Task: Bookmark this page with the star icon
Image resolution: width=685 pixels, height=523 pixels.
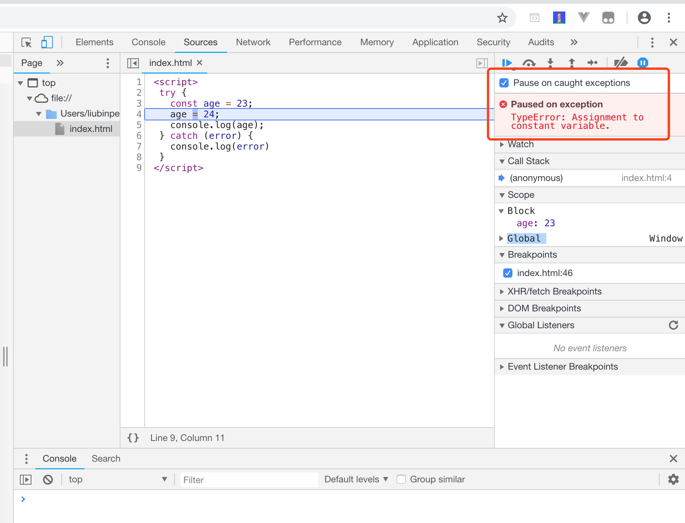Action: point(502,18)
